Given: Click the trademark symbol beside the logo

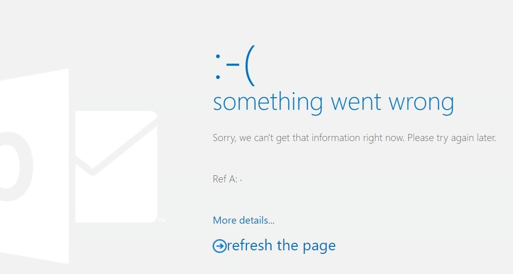Looking at the screenshot, I should click(x=162, y=221).
